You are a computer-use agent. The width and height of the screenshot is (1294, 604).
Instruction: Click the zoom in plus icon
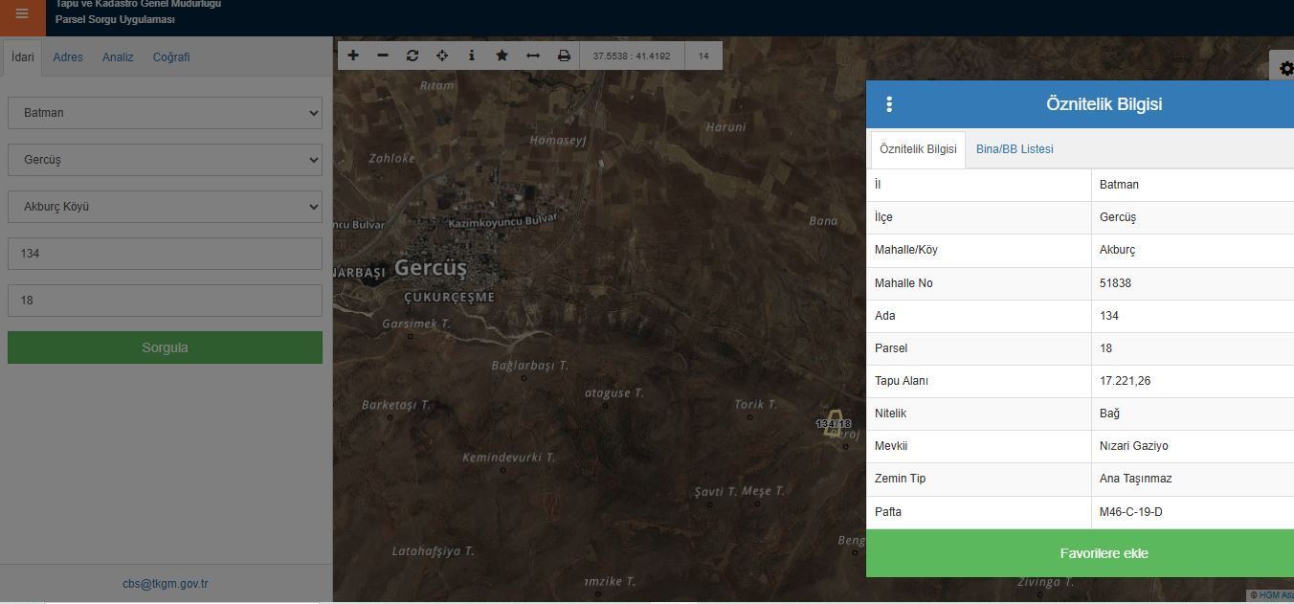353,56
